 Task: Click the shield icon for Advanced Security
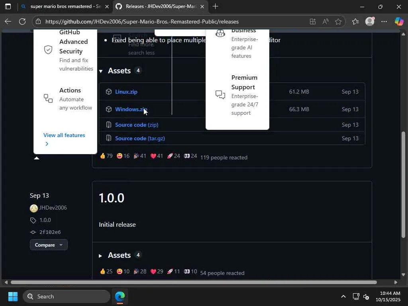coord(48,50)
